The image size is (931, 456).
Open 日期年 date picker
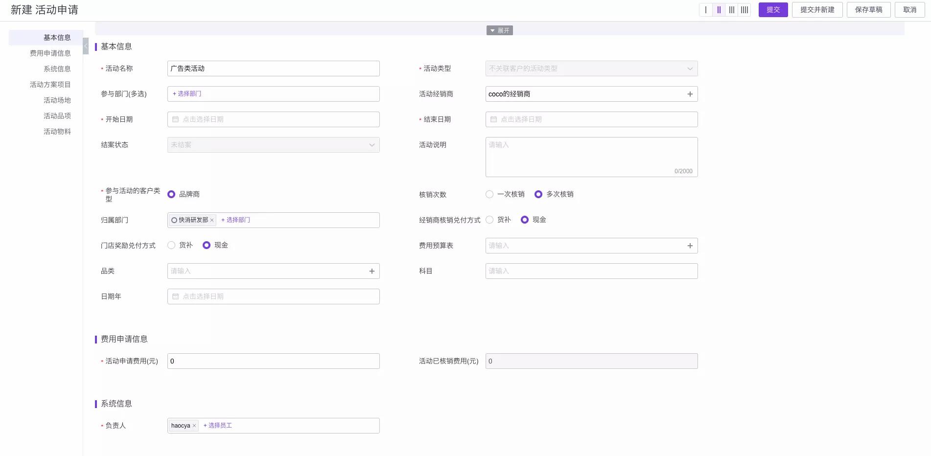pyautogui.click(x=273, y=296)
